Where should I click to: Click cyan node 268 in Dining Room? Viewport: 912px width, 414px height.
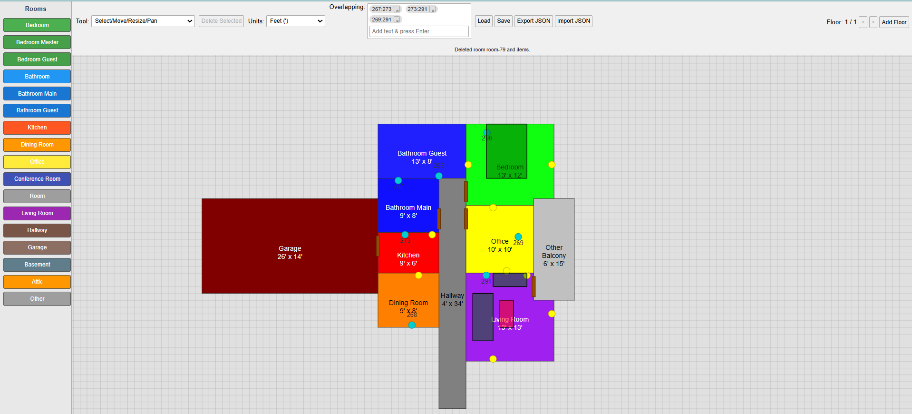pos(412,325)
